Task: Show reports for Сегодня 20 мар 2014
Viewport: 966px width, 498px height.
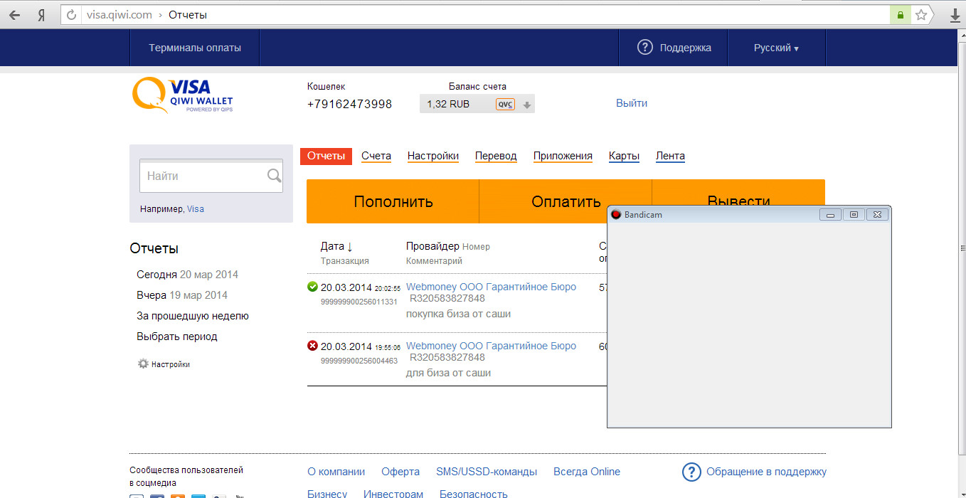Action: (x=187, y=275)
